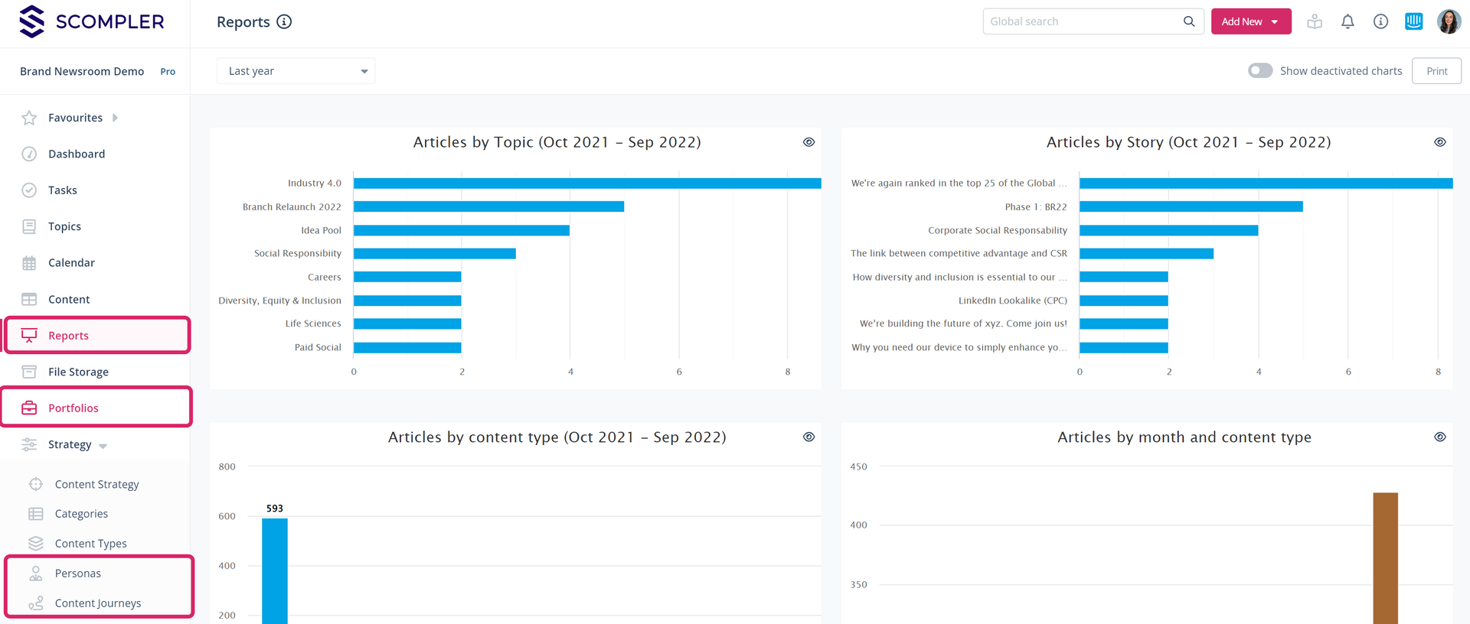This screenshot has height=624, width=1470.
Task: Toggle Show deactivated charts switch
Action: point(1260,70)
